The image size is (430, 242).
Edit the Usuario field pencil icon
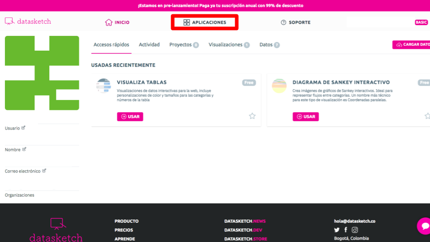point(23,128)
